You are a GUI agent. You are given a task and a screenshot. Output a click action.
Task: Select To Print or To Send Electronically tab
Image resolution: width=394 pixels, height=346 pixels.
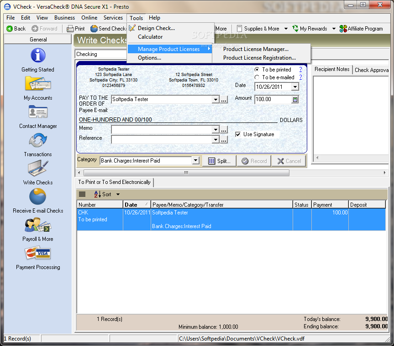114,182
